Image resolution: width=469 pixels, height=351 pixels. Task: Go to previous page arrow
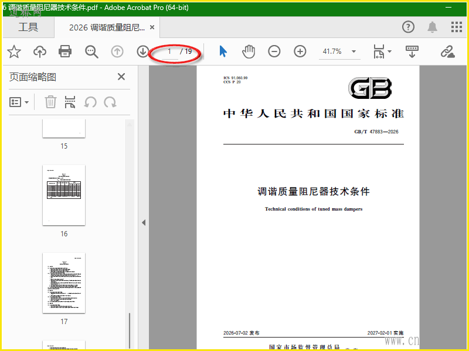pos(117,51)
